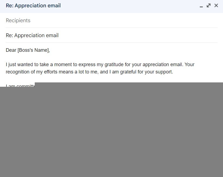223x177 pixels.
Task: Place cursor on "Dear" greeting word
Action: click(11, 50)
